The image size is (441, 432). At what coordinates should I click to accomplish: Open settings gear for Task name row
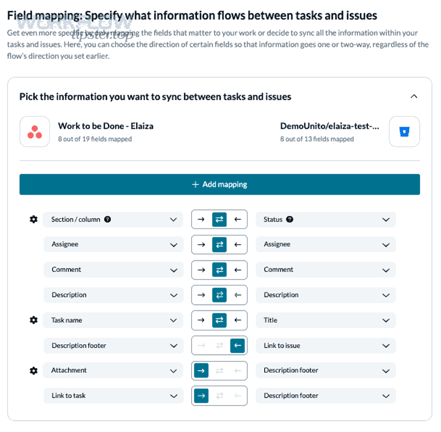33,320
